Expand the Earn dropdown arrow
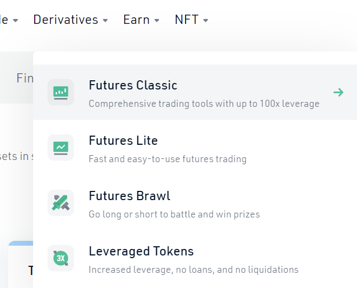The image size is (357, 288). tap(157, 21)
